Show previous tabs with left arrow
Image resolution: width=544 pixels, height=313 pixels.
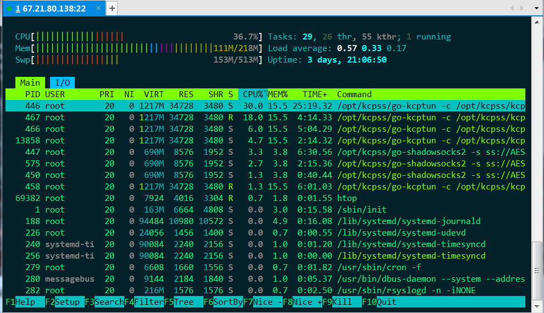click(x=512, y=8)
